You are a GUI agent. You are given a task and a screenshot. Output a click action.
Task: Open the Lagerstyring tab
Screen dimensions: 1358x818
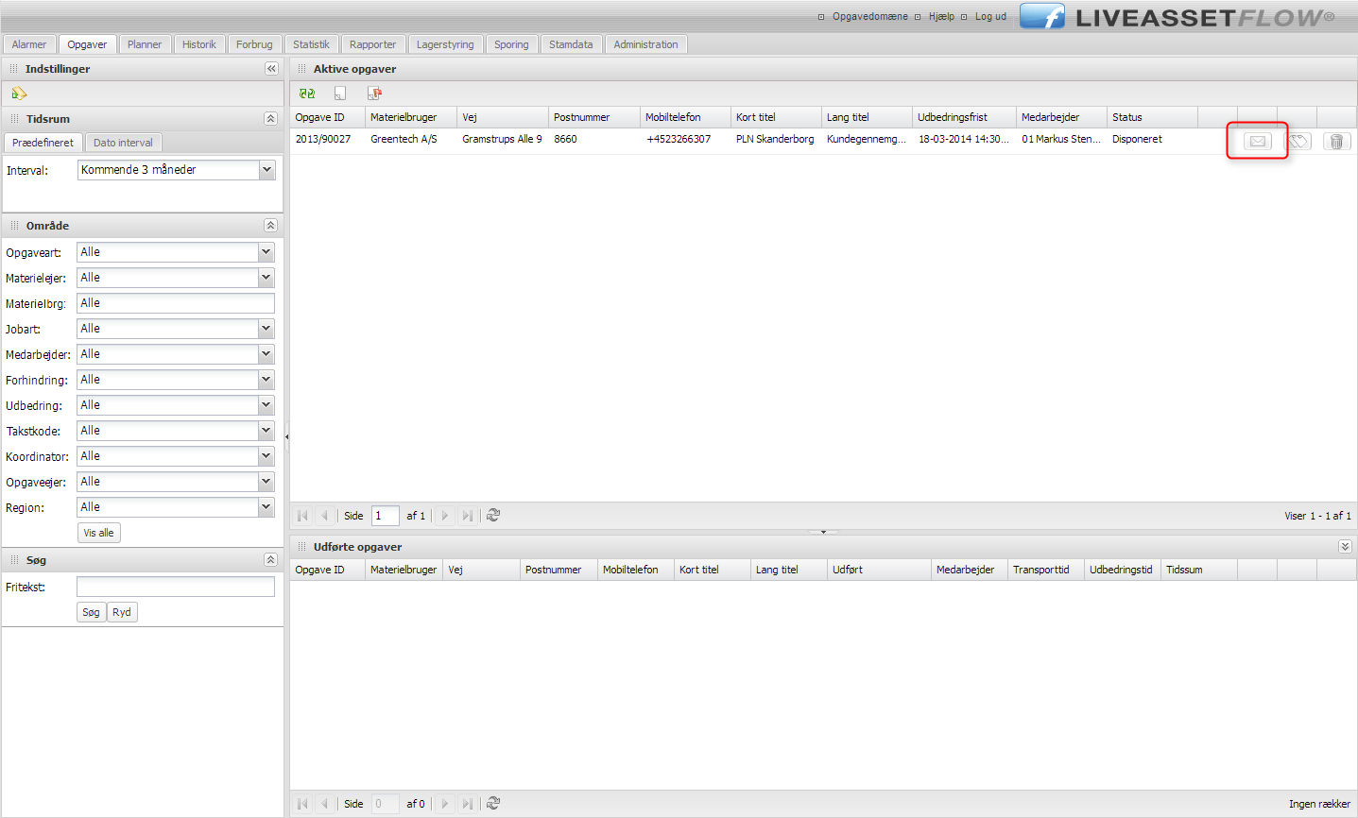445,44
